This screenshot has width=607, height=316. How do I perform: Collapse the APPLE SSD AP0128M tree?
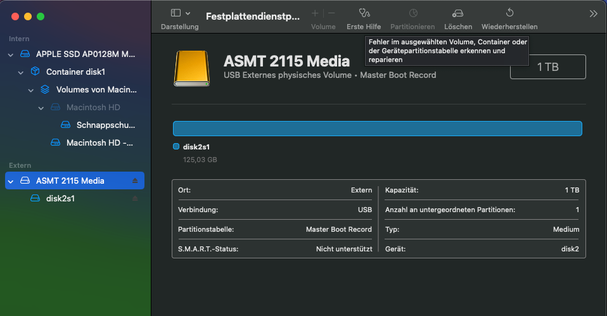pyautogui.click(x=11, y=54)
